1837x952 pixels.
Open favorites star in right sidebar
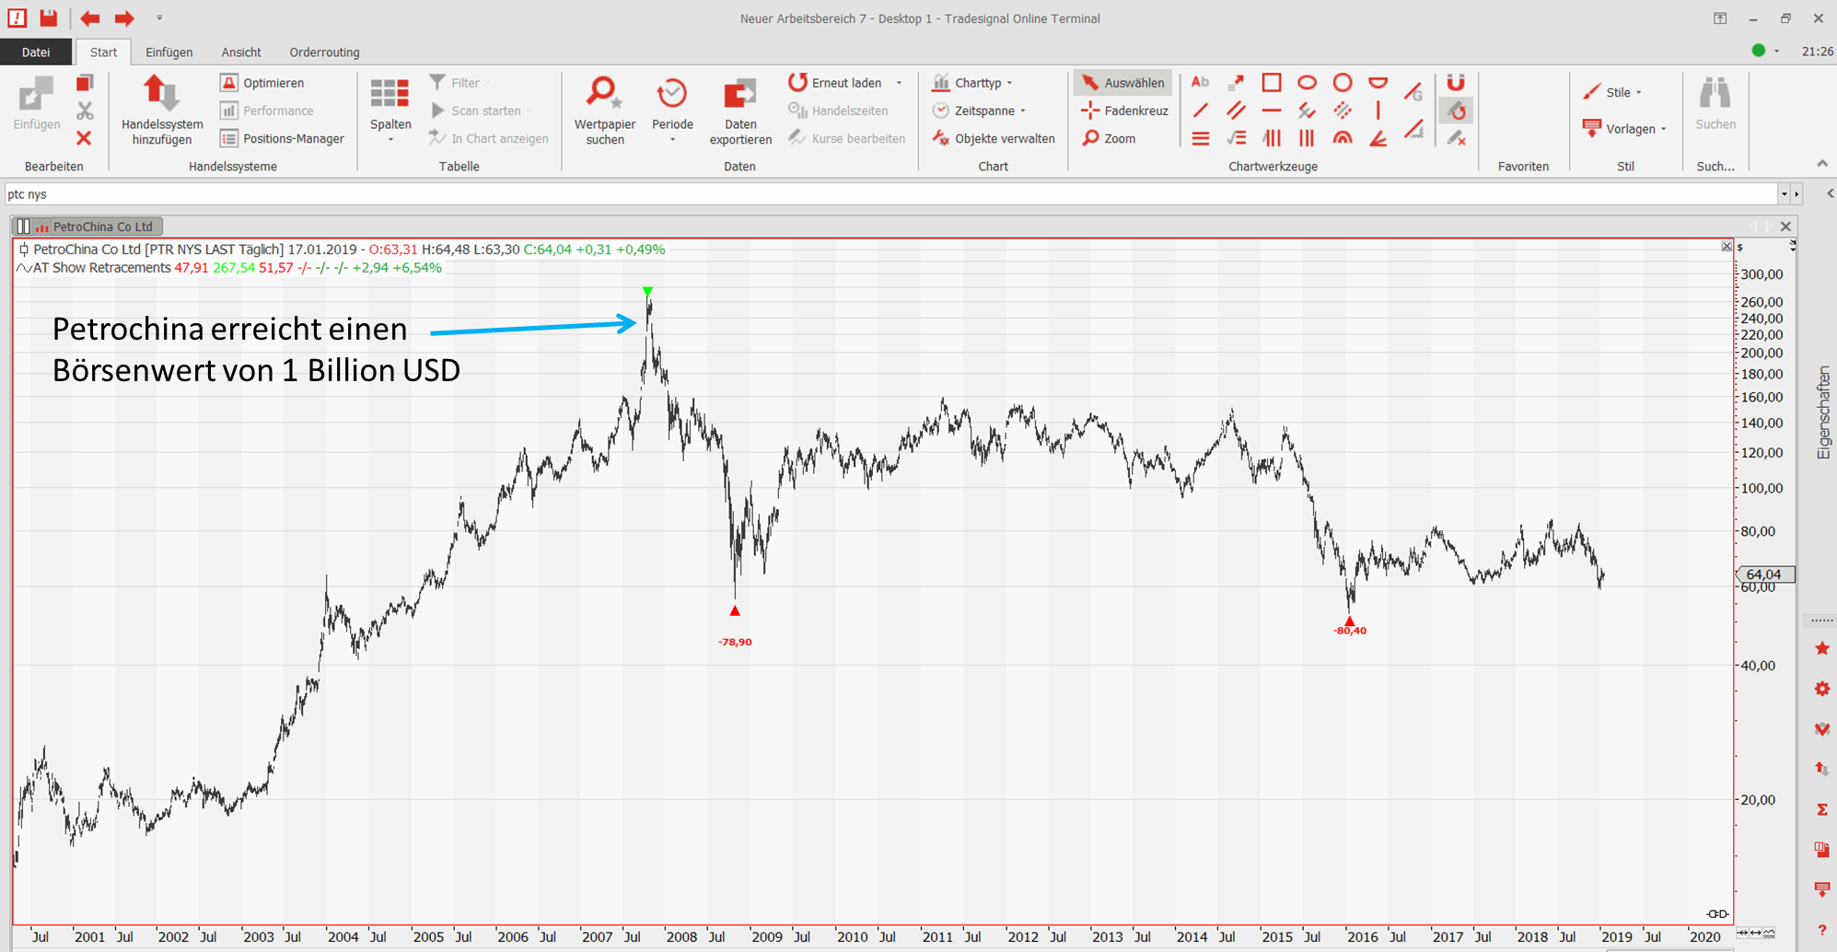click(1821, 649)
